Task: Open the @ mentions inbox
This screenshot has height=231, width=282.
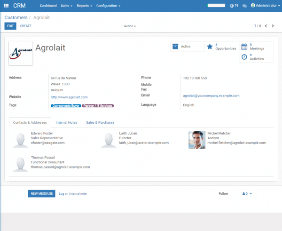Action: pyautogui.click(x=234, y=6)
